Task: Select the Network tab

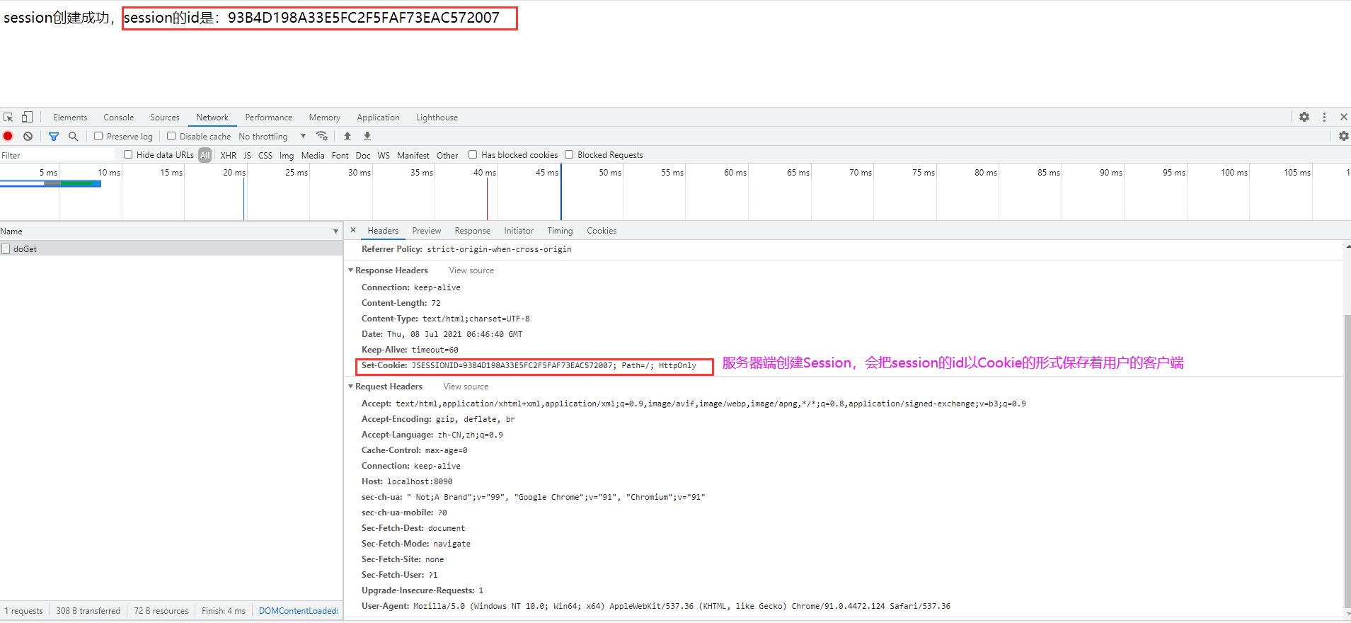Action: coord(212,118)
